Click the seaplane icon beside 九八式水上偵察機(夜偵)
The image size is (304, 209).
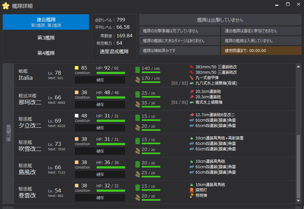coord(191,83)
